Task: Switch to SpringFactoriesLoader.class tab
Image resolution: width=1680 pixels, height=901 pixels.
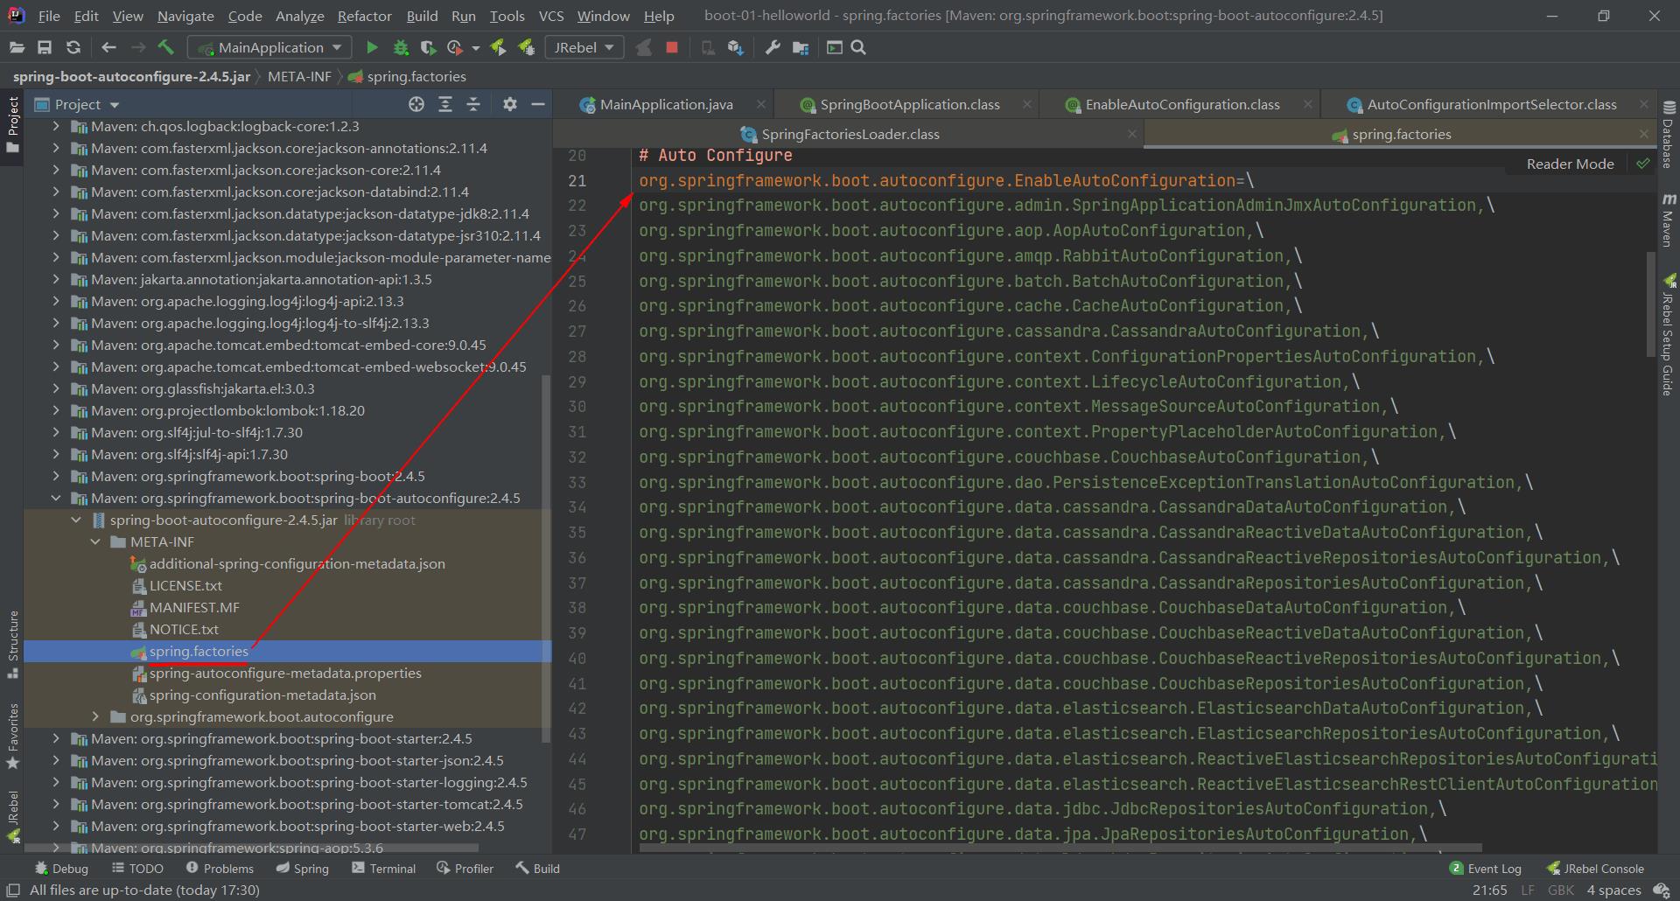Action: [x=850, y=134]
